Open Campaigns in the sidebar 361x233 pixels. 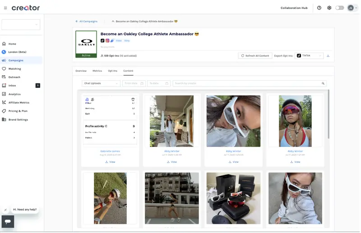point(16,60)
